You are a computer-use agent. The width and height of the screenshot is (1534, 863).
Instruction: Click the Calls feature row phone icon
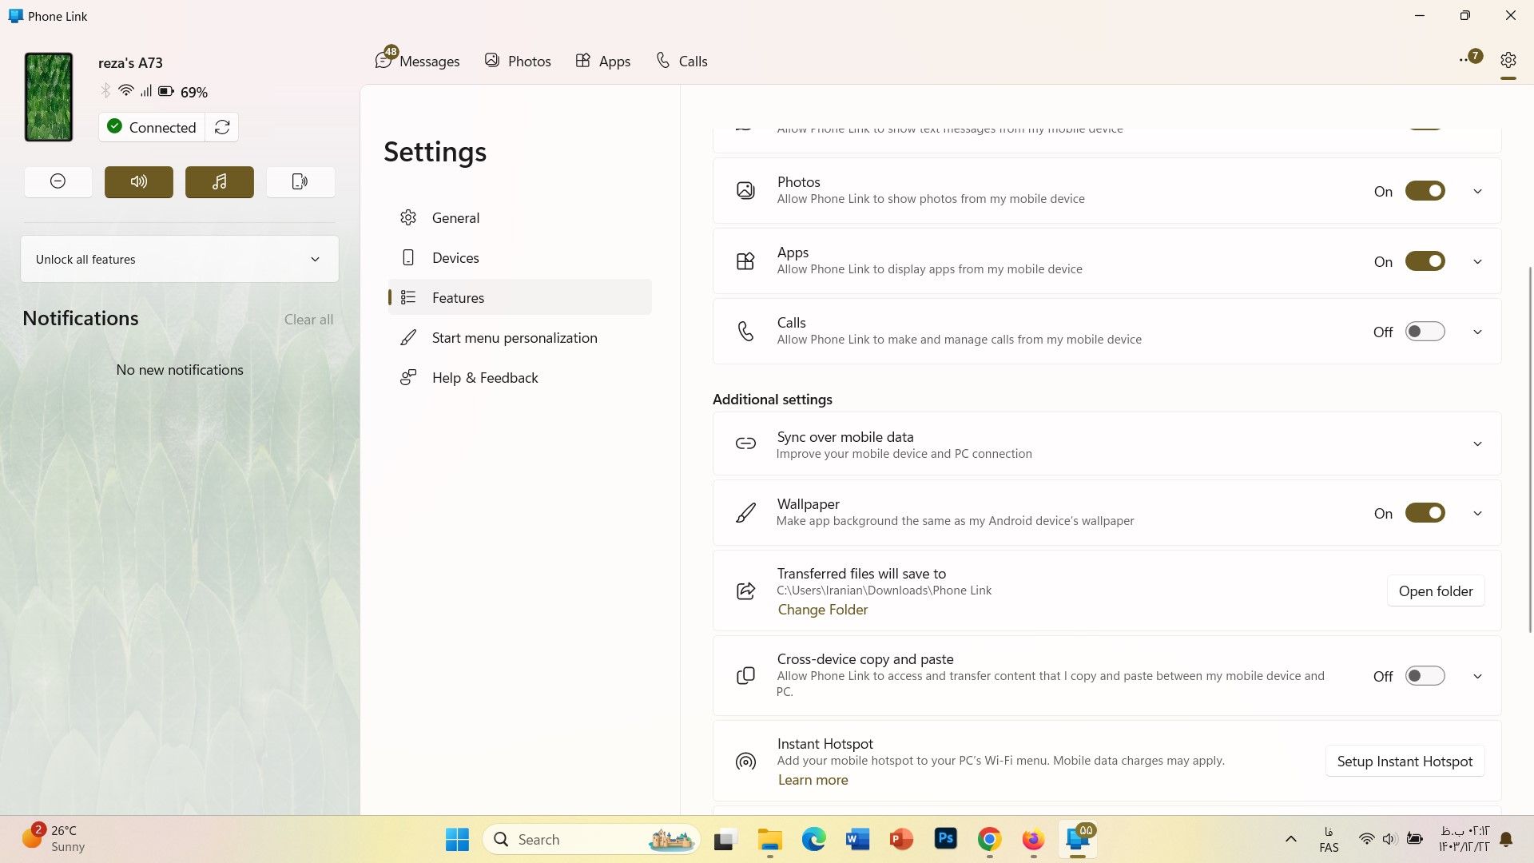click(745, 331)
